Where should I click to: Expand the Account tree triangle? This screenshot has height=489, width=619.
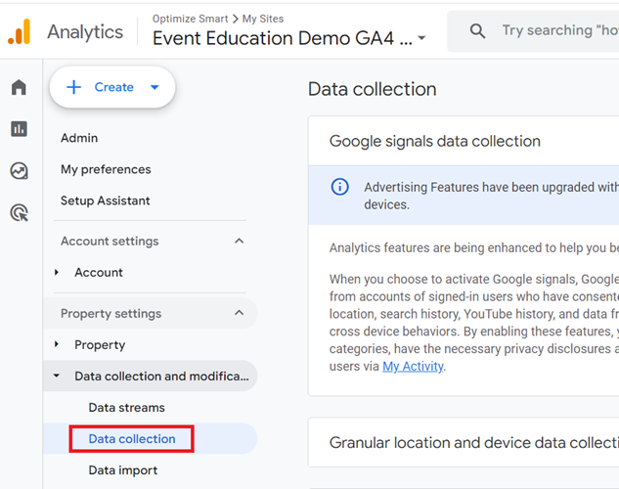57,272
